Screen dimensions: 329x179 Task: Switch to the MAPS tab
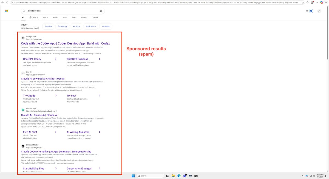(65, 17)
